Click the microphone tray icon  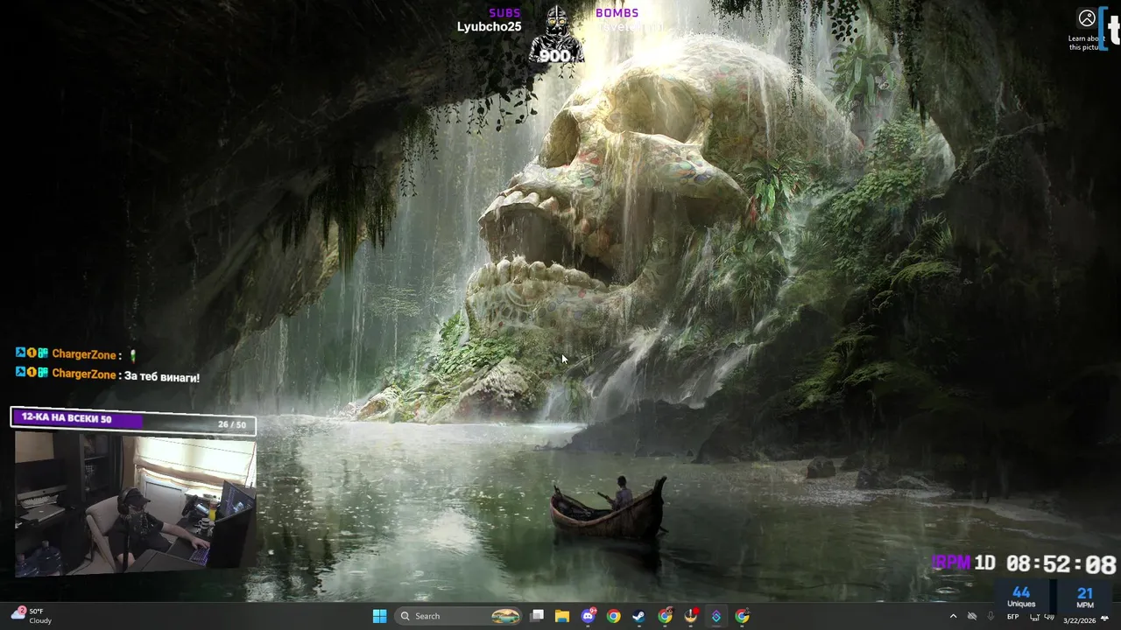point(991,617)
